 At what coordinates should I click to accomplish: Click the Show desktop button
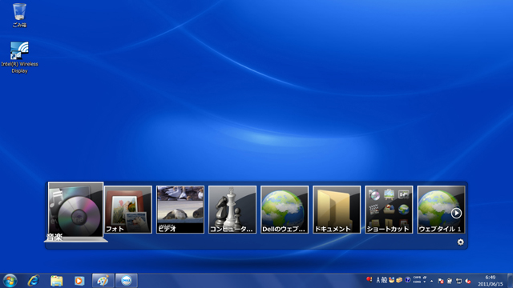pyautogui.click(x=510, y=281)
